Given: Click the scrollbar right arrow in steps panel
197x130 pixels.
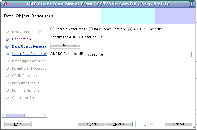Looking at the screenshot, I should pyautogui.click(x=45, y=115).
